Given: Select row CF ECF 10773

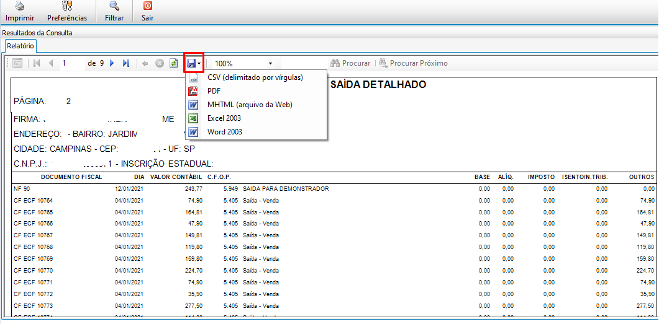Looking at the screenshot, I should coord(334,305).
